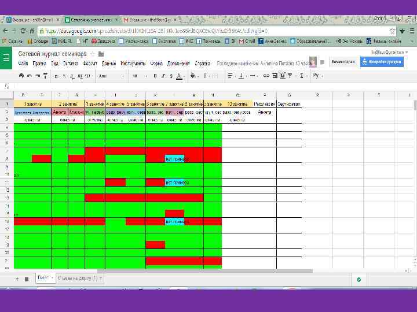The height and width of the screenshot is (312, 417).
Task: Click the Insert link icon
Action: click(266, 76)
